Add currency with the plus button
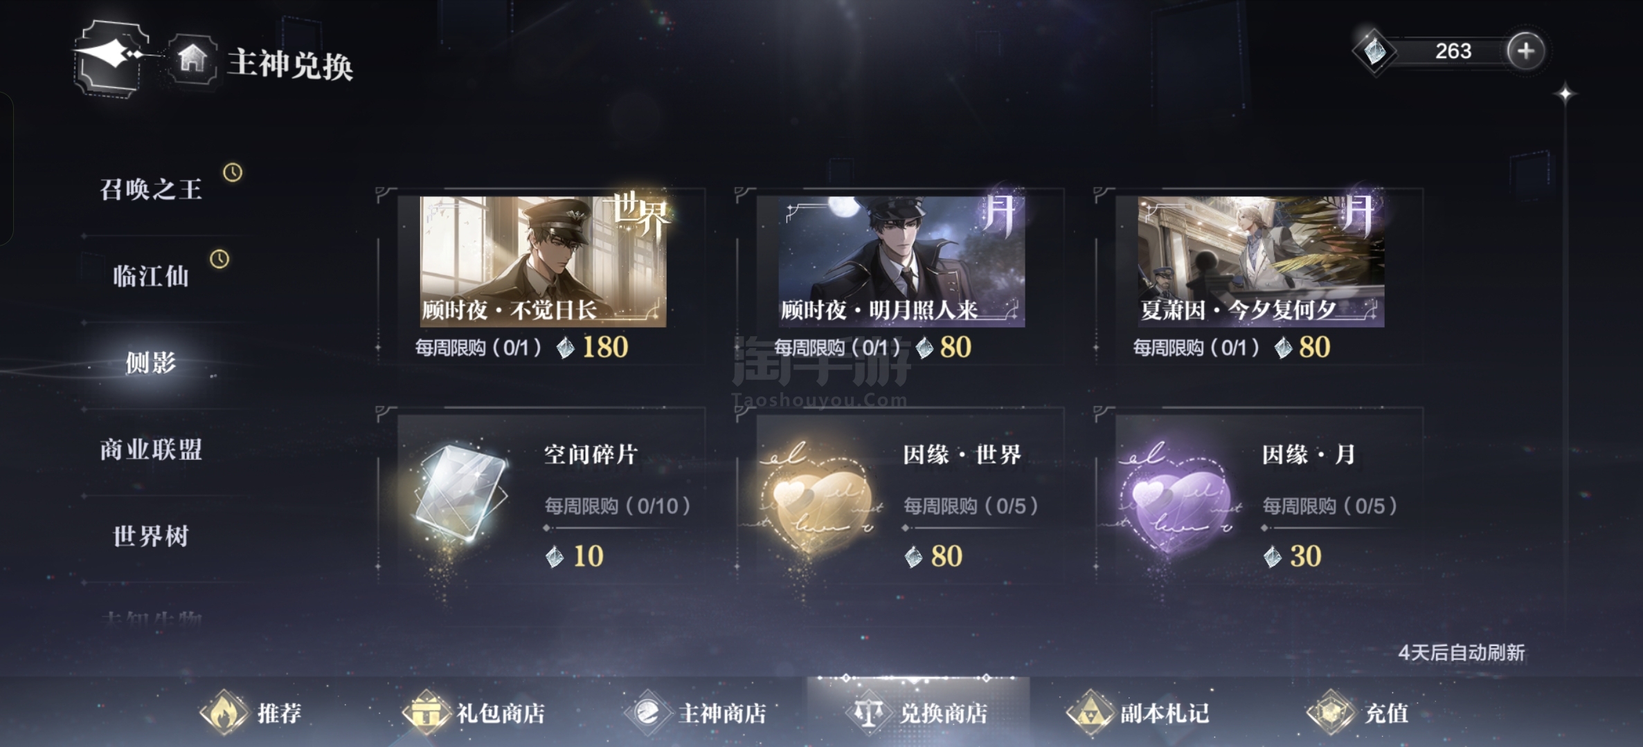Viewport: 1643px width, 747px height. point(1525,51)
